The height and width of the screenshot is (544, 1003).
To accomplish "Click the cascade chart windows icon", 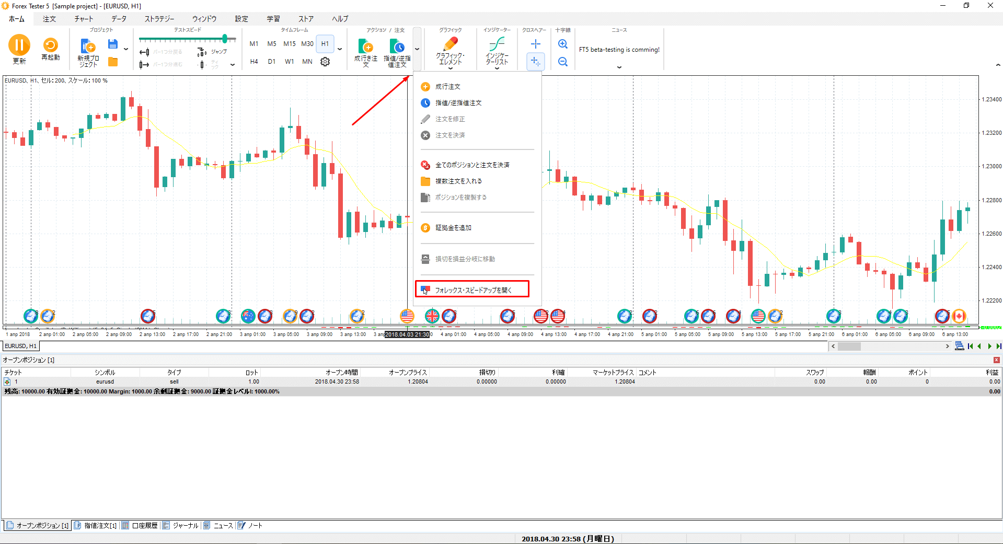I will tap(959, 346).
